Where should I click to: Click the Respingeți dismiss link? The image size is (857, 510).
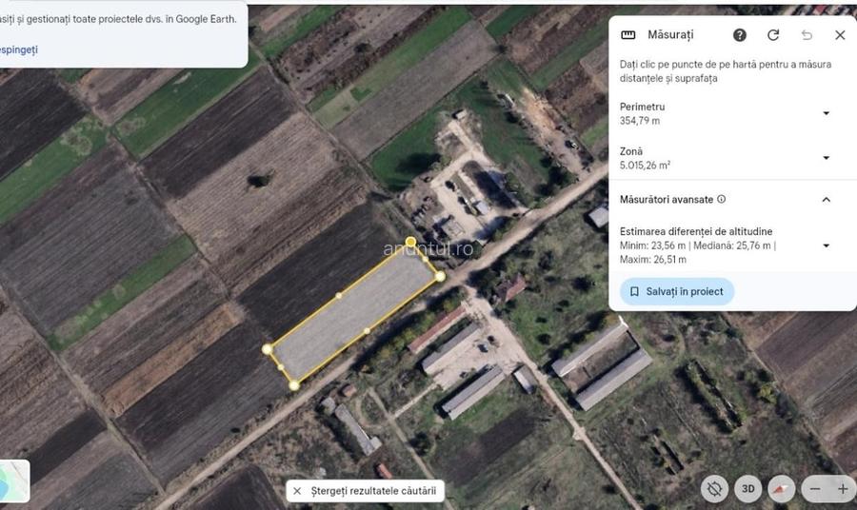(18, 49)
